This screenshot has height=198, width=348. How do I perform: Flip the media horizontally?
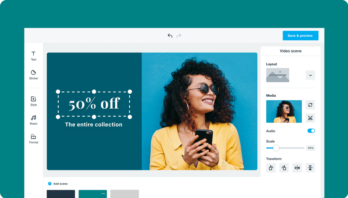click(297, 168)
